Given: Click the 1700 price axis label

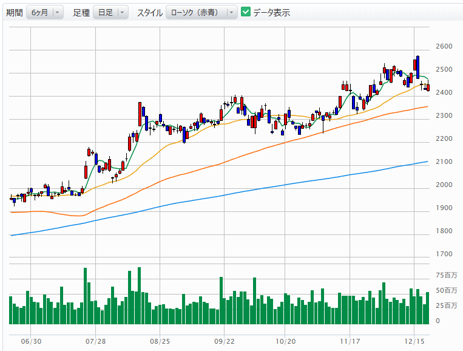Looking at the screenshot, I should click(444, 254).
